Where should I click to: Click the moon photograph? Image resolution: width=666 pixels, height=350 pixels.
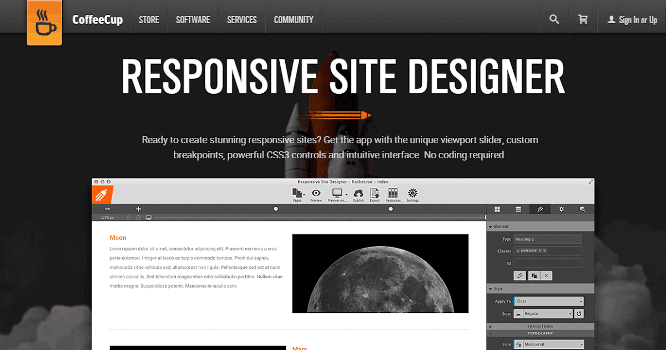tap(380, 273)
